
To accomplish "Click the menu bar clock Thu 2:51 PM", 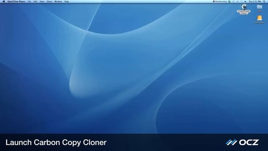I will point(255,1).
